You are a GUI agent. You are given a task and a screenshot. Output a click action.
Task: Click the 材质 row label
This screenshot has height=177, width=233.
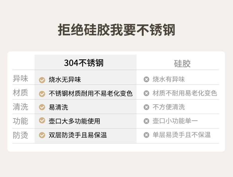[x=21, y=93]
